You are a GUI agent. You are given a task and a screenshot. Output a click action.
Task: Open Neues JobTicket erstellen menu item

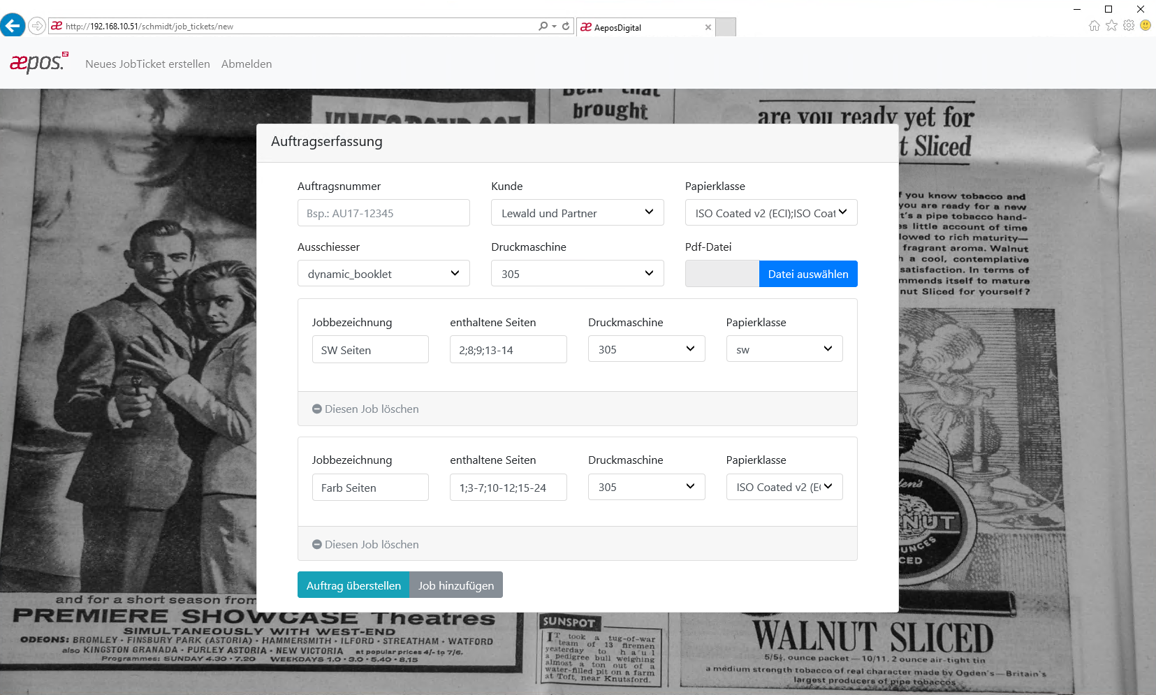tap(147, 64)
